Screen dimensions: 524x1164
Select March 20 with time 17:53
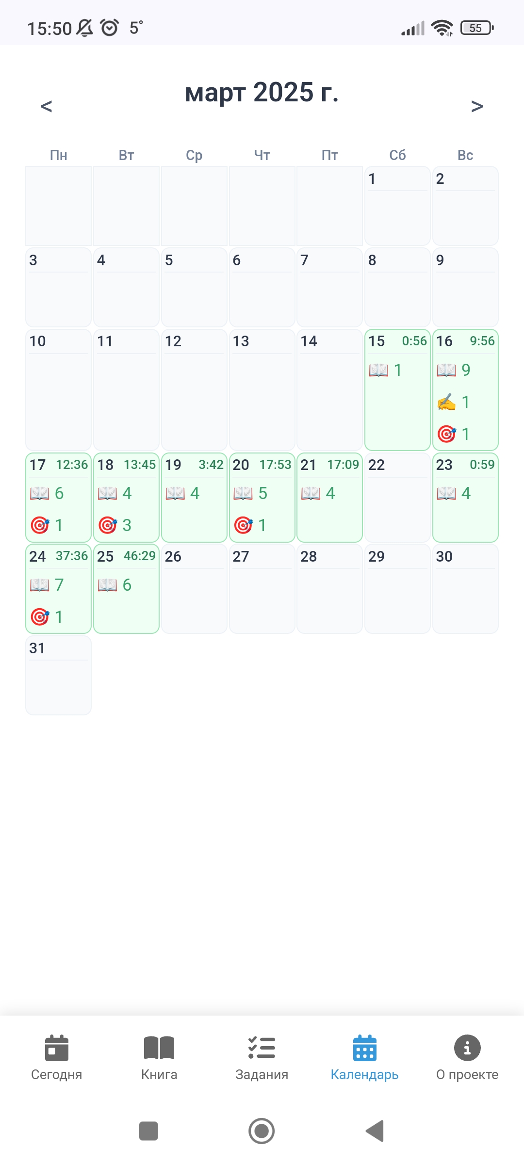(x=262, y=497)
